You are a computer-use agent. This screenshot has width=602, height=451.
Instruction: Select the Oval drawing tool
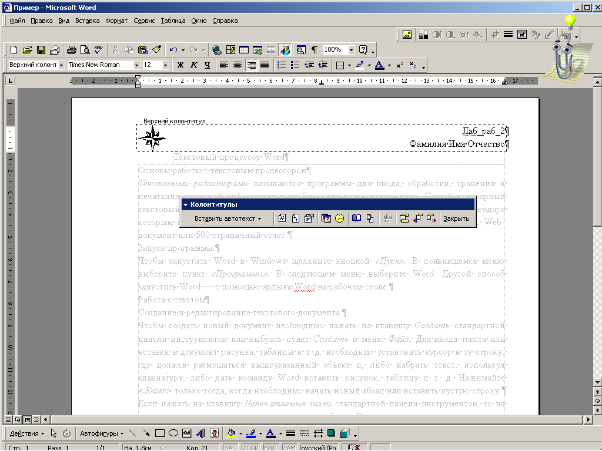tap(173, 433)
